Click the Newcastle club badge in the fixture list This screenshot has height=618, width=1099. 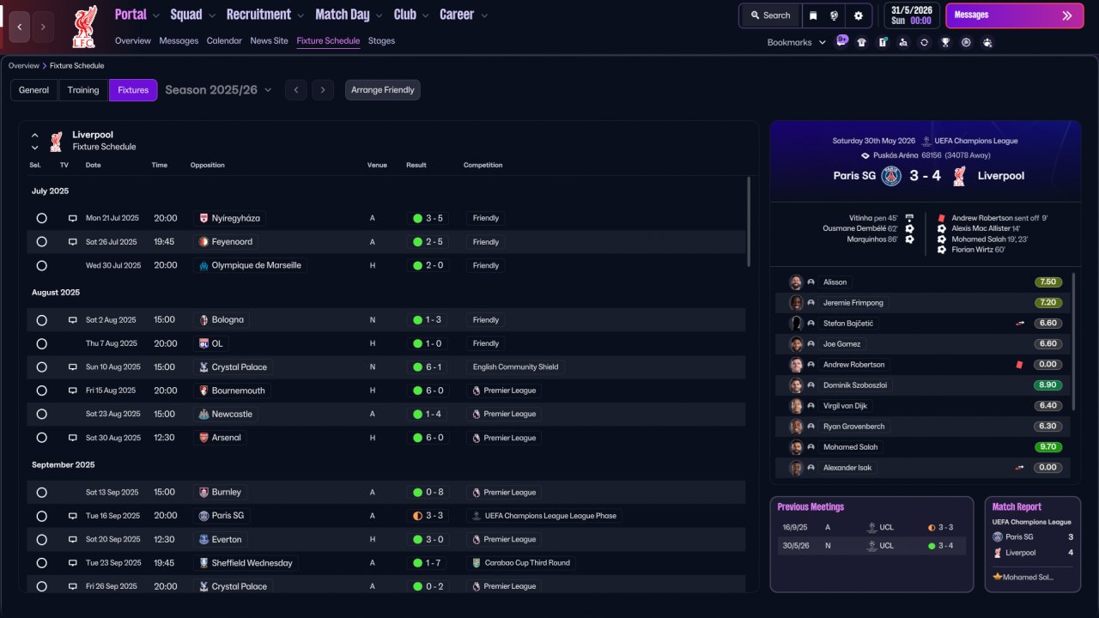point(203,414)
